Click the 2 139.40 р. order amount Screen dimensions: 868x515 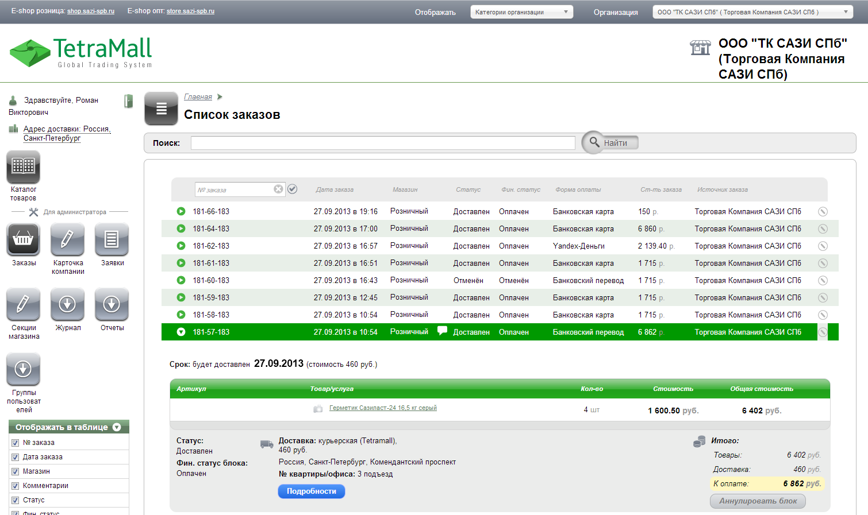click(656, 246)
